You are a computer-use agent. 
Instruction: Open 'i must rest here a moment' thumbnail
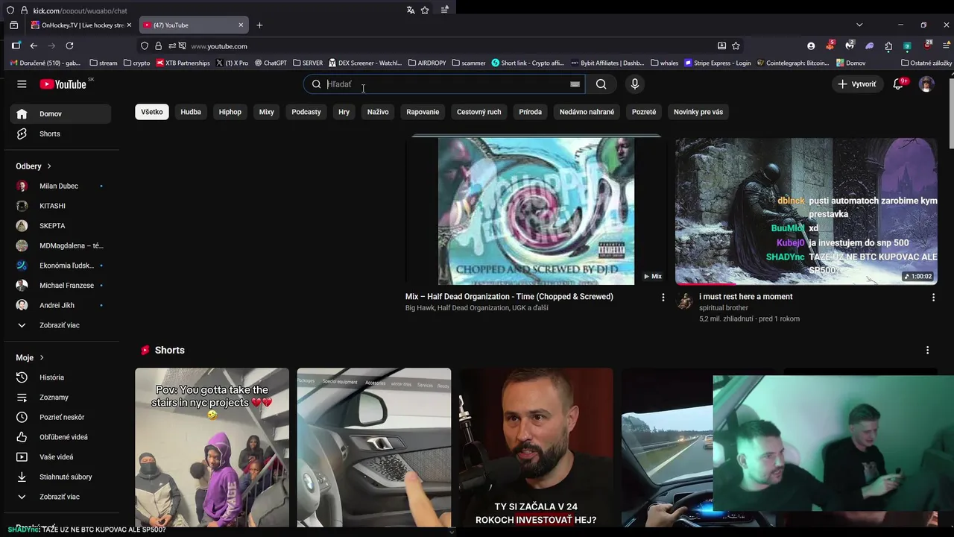(806, 210)
